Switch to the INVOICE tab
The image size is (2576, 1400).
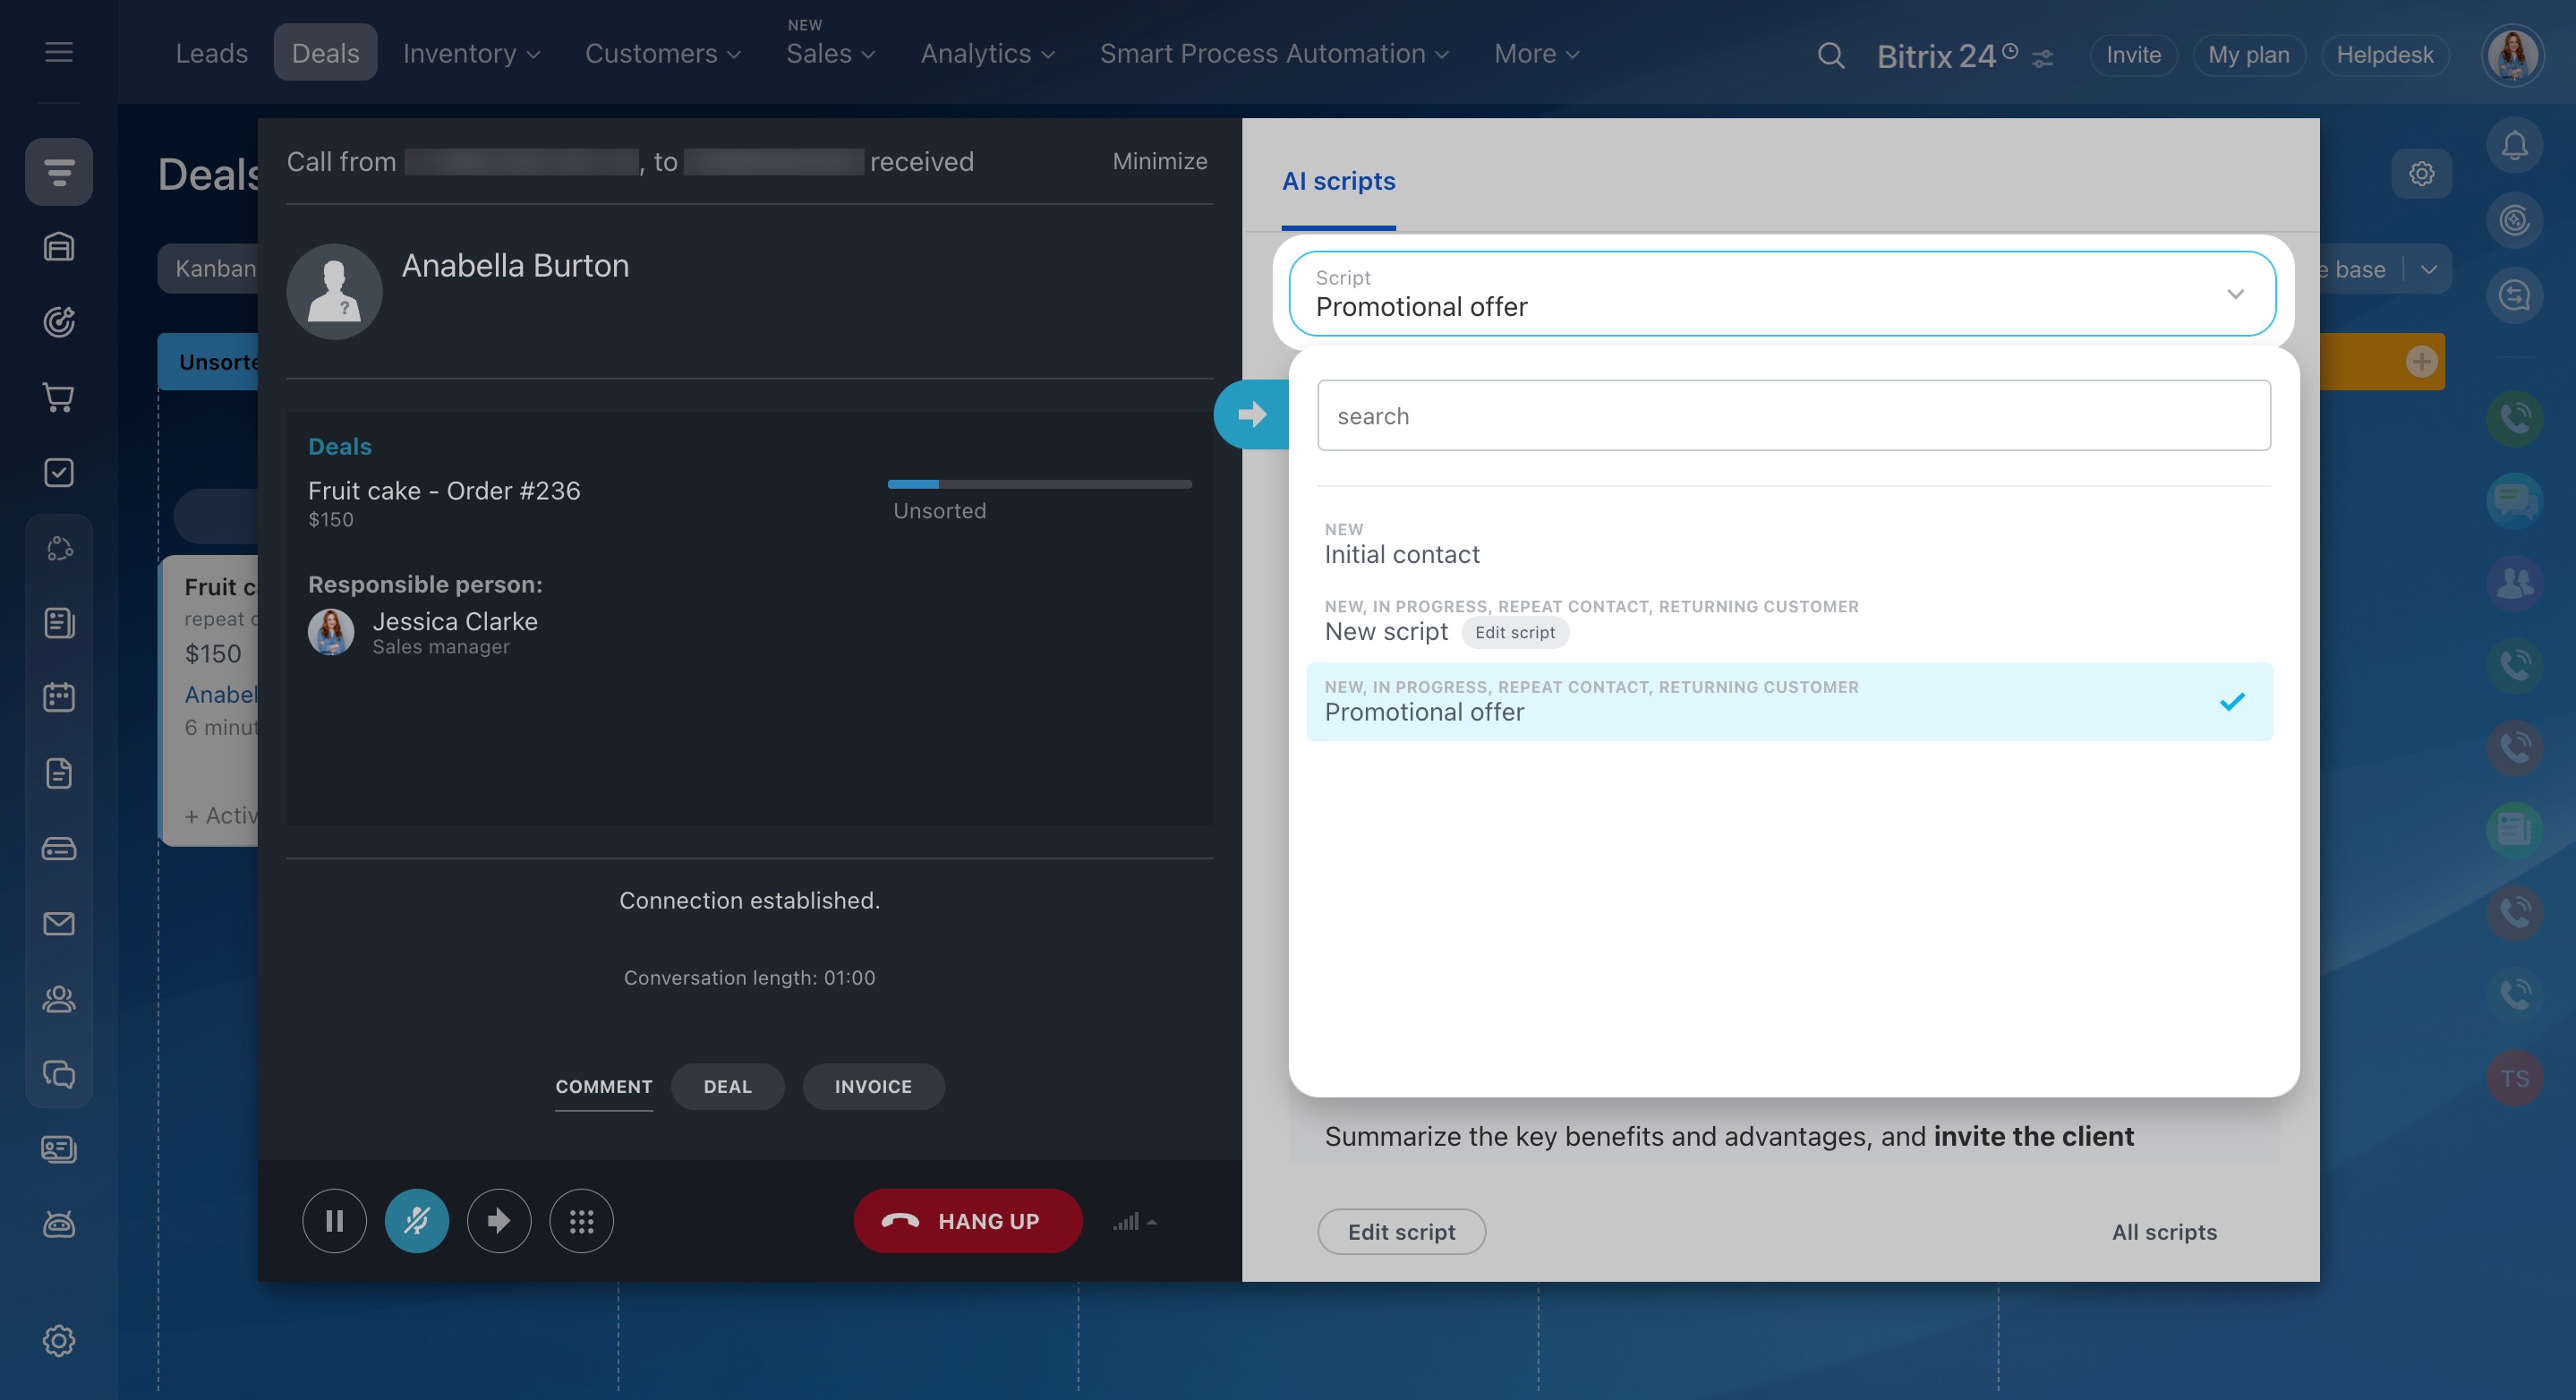872,1086
